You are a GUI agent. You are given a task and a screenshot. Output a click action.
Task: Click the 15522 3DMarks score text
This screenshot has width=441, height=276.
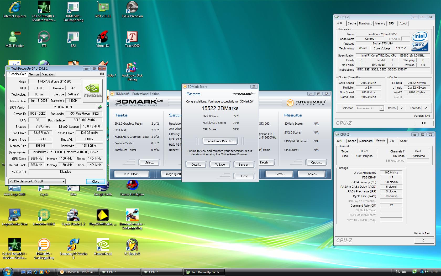coord(220,108)
